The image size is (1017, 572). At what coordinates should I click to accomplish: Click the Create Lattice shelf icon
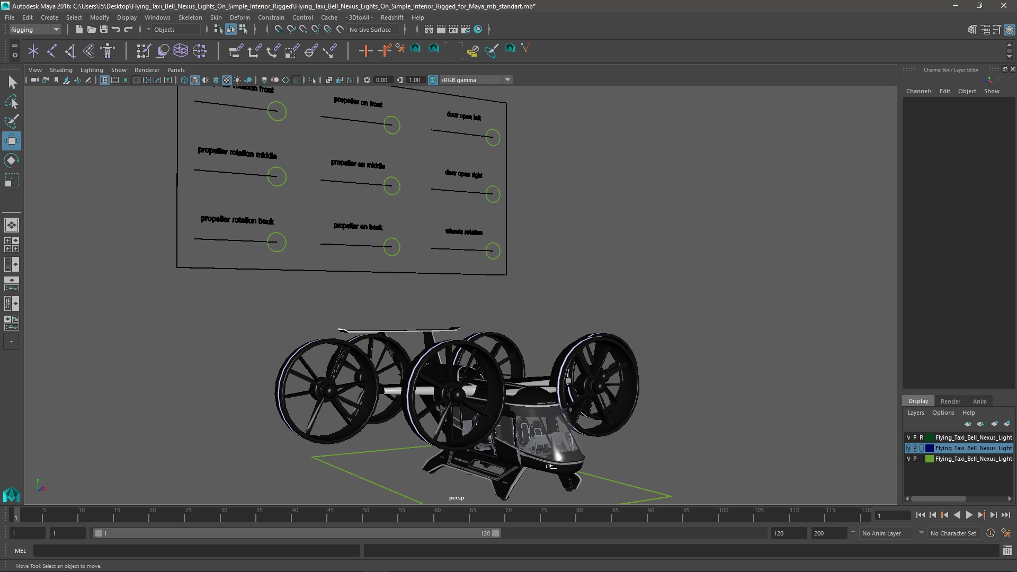tap(181, 51)
